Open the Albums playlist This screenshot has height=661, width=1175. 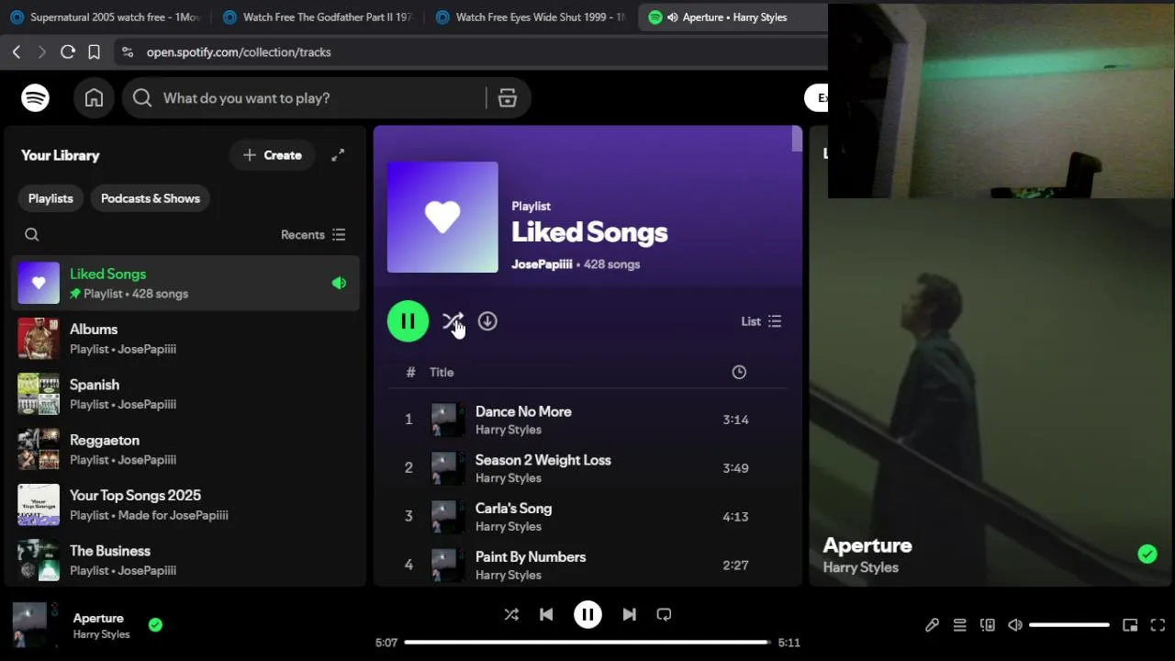[185, 339]
